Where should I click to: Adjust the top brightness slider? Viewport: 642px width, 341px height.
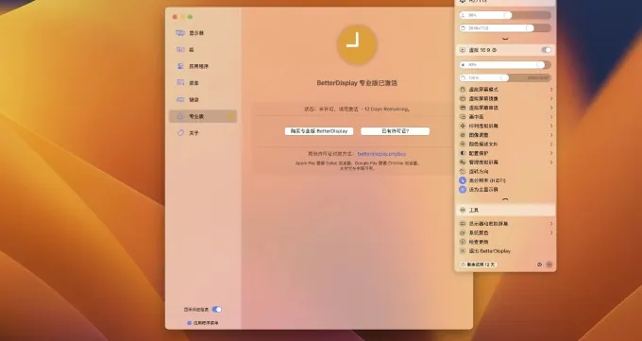coord(505,15)
